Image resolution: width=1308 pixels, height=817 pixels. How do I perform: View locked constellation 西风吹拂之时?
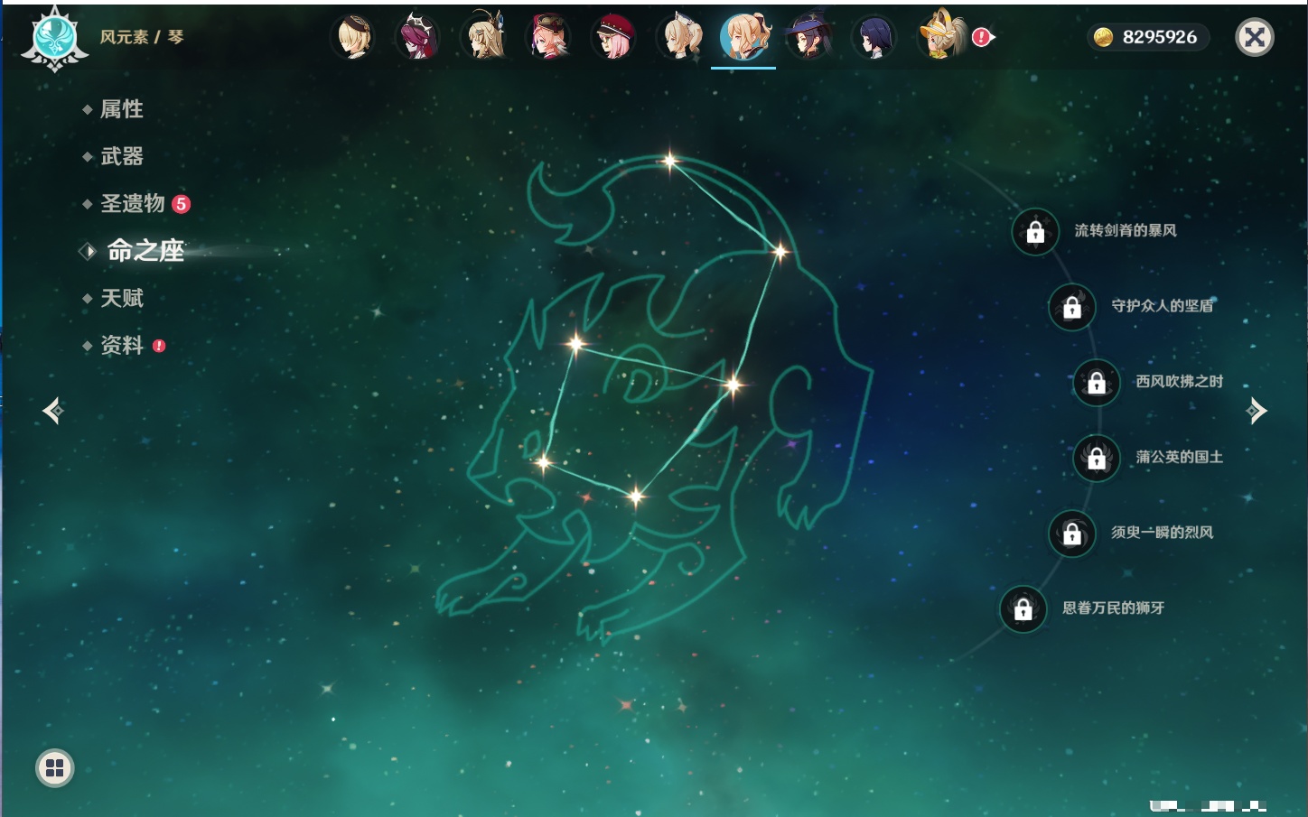point(1097,383)
